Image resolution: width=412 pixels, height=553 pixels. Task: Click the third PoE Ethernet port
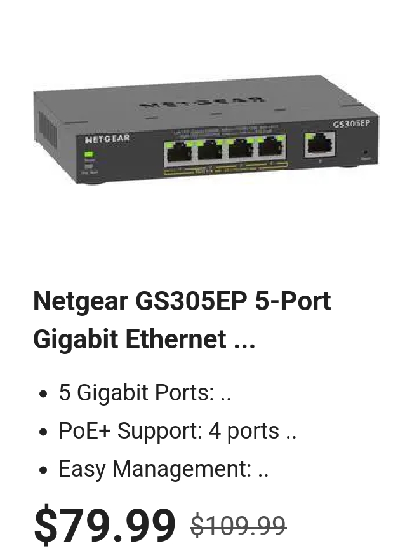click(x=241, y=149)
